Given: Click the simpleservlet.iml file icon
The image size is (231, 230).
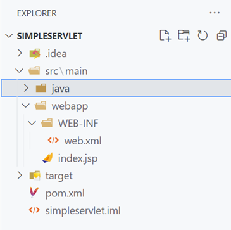Looking at the screenshot, I should tap(34, 210).
